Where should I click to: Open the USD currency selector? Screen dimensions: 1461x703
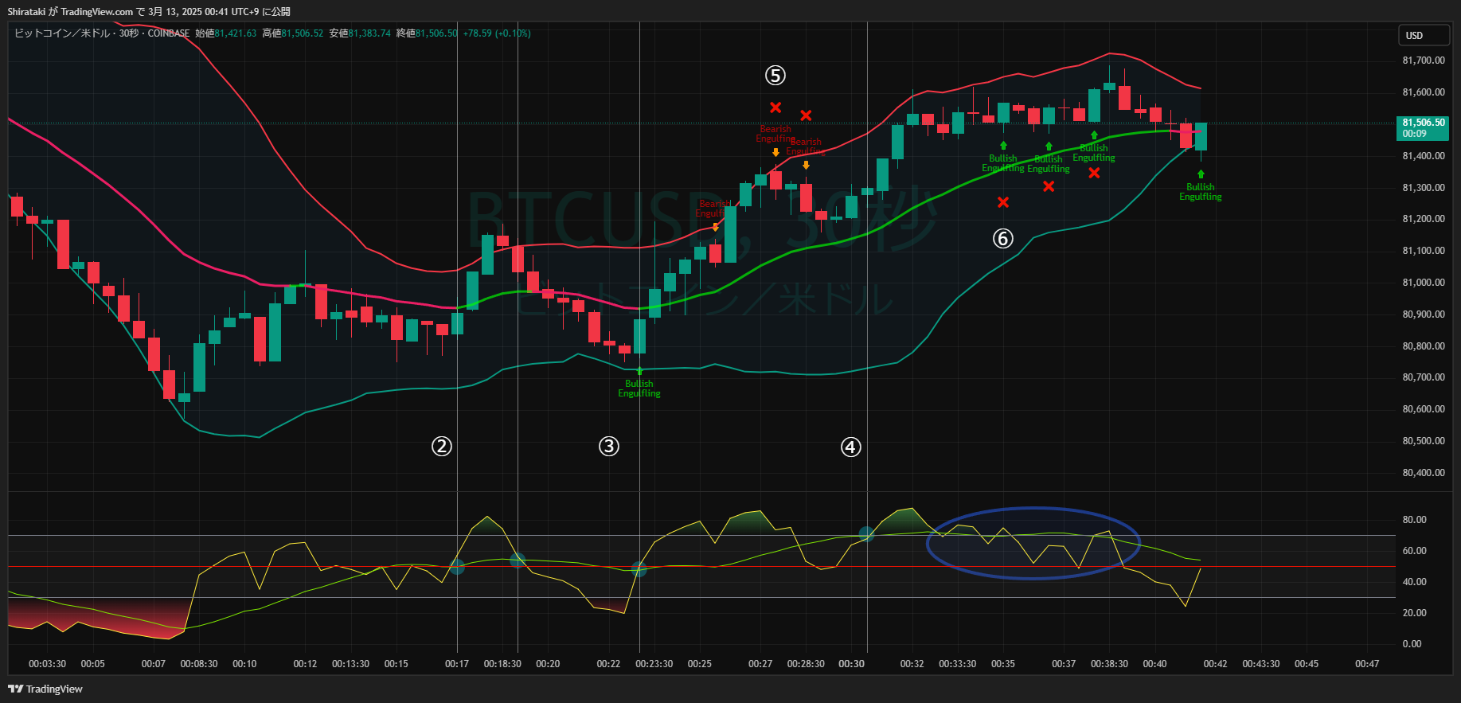[x=1424, y=35]
